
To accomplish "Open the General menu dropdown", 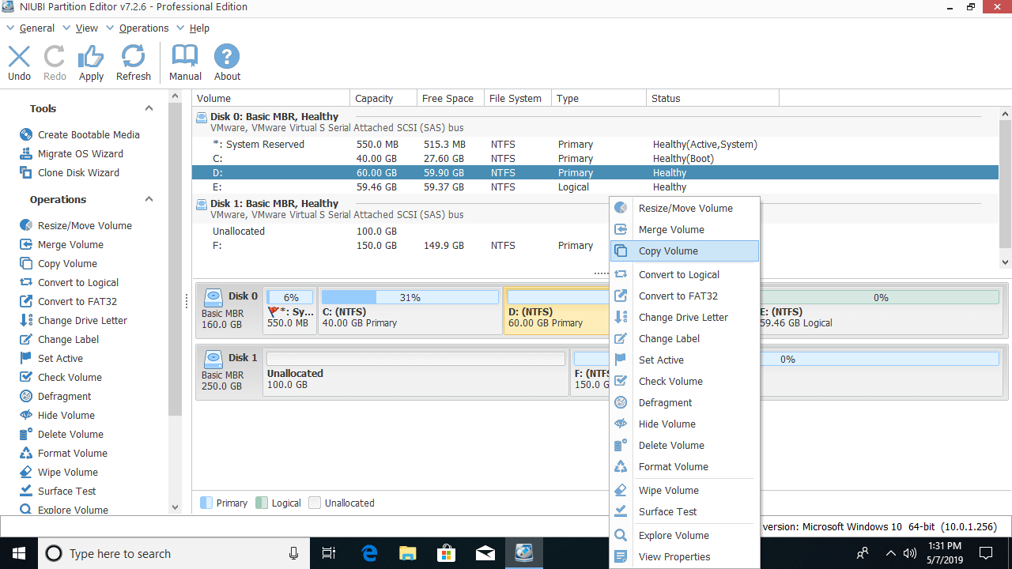I will click(x=36, y=28).
